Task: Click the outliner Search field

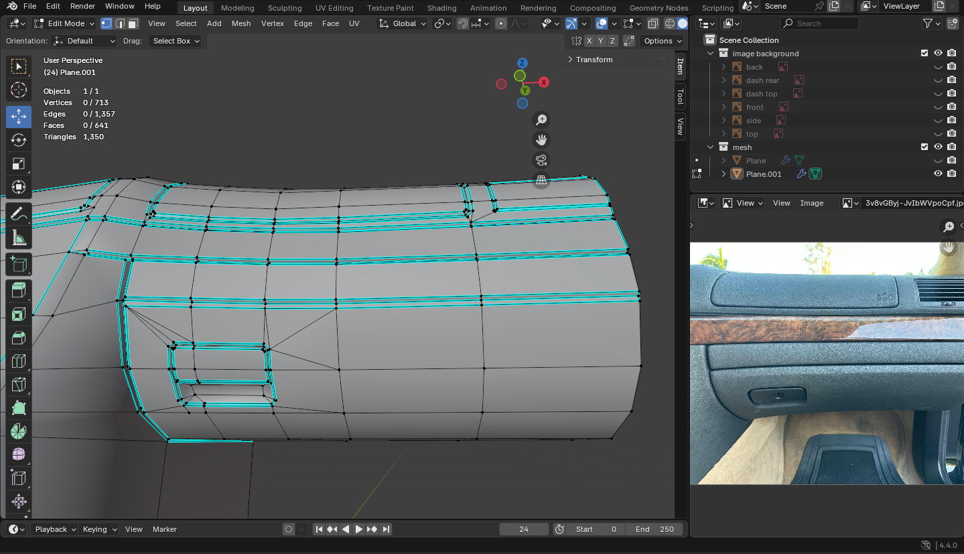Action: pyautogui.click(x=821, y=23)
